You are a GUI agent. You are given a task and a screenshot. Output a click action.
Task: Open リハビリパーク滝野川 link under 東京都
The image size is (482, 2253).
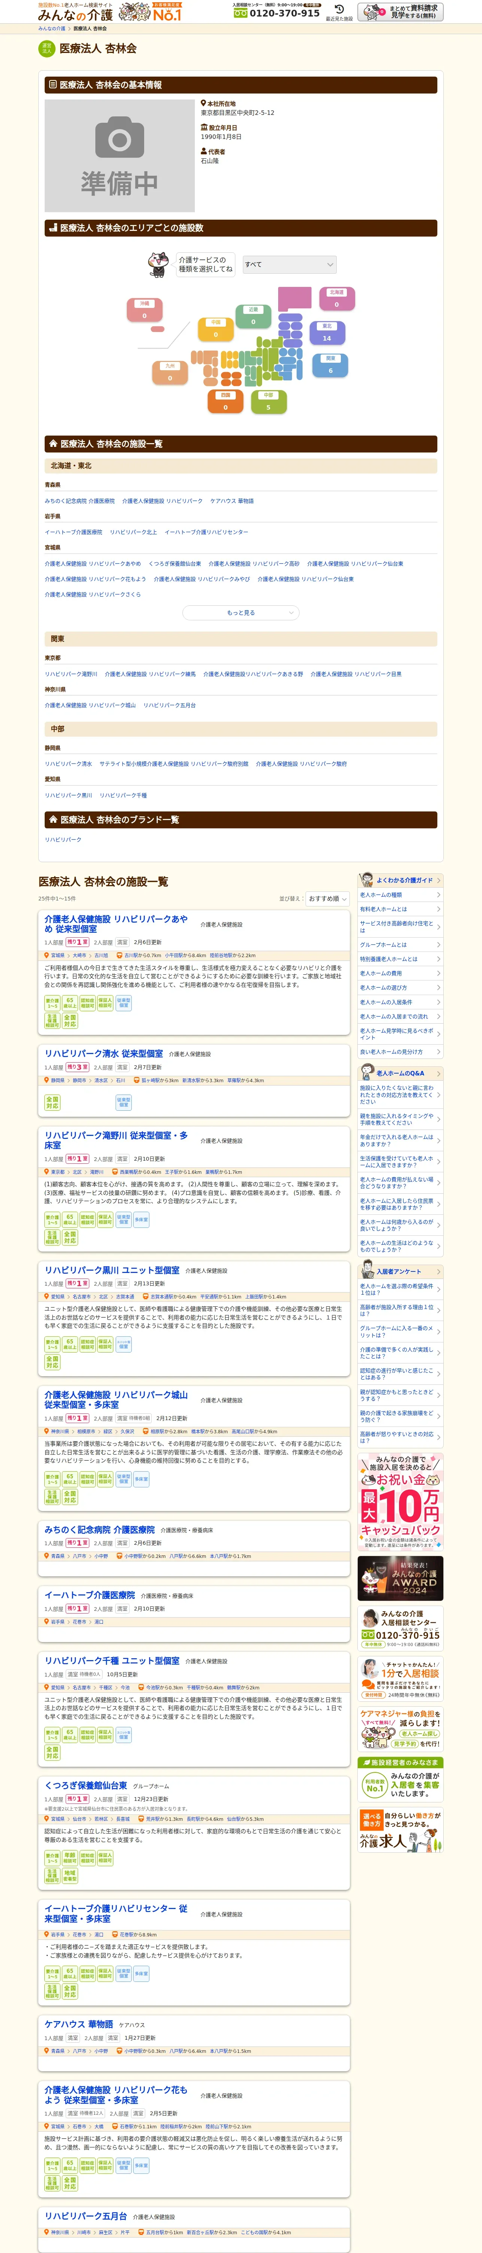[71, 674]
